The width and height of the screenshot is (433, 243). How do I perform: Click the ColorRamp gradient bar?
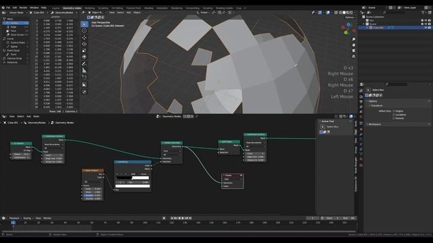click(133, 178)
